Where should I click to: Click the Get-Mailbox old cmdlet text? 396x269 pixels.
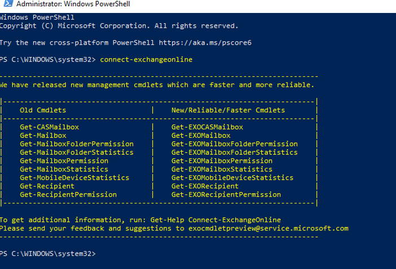(43, 136)
